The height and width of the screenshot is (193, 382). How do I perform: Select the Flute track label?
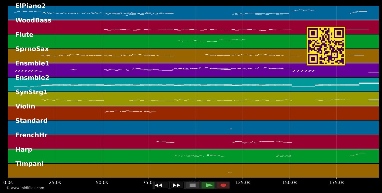(24, 35)
